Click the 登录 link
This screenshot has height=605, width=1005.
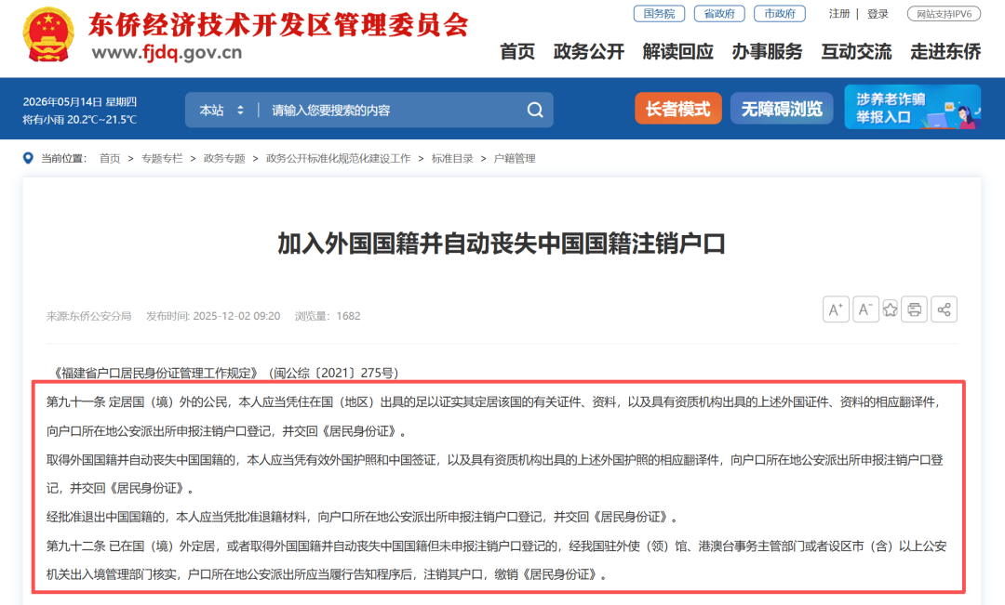point(878,13)
